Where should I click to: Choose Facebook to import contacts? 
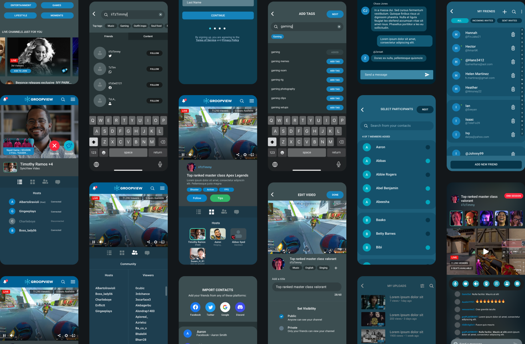[195, 307]
